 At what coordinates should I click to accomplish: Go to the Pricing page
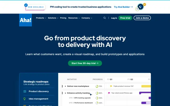click(63, 18)
